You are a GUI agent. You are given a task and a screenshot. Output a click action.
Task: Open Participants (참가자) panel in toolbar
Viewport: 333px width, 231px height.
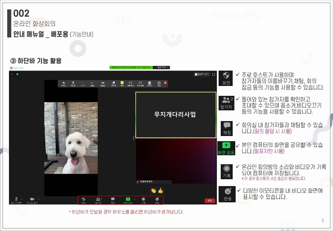99,199
